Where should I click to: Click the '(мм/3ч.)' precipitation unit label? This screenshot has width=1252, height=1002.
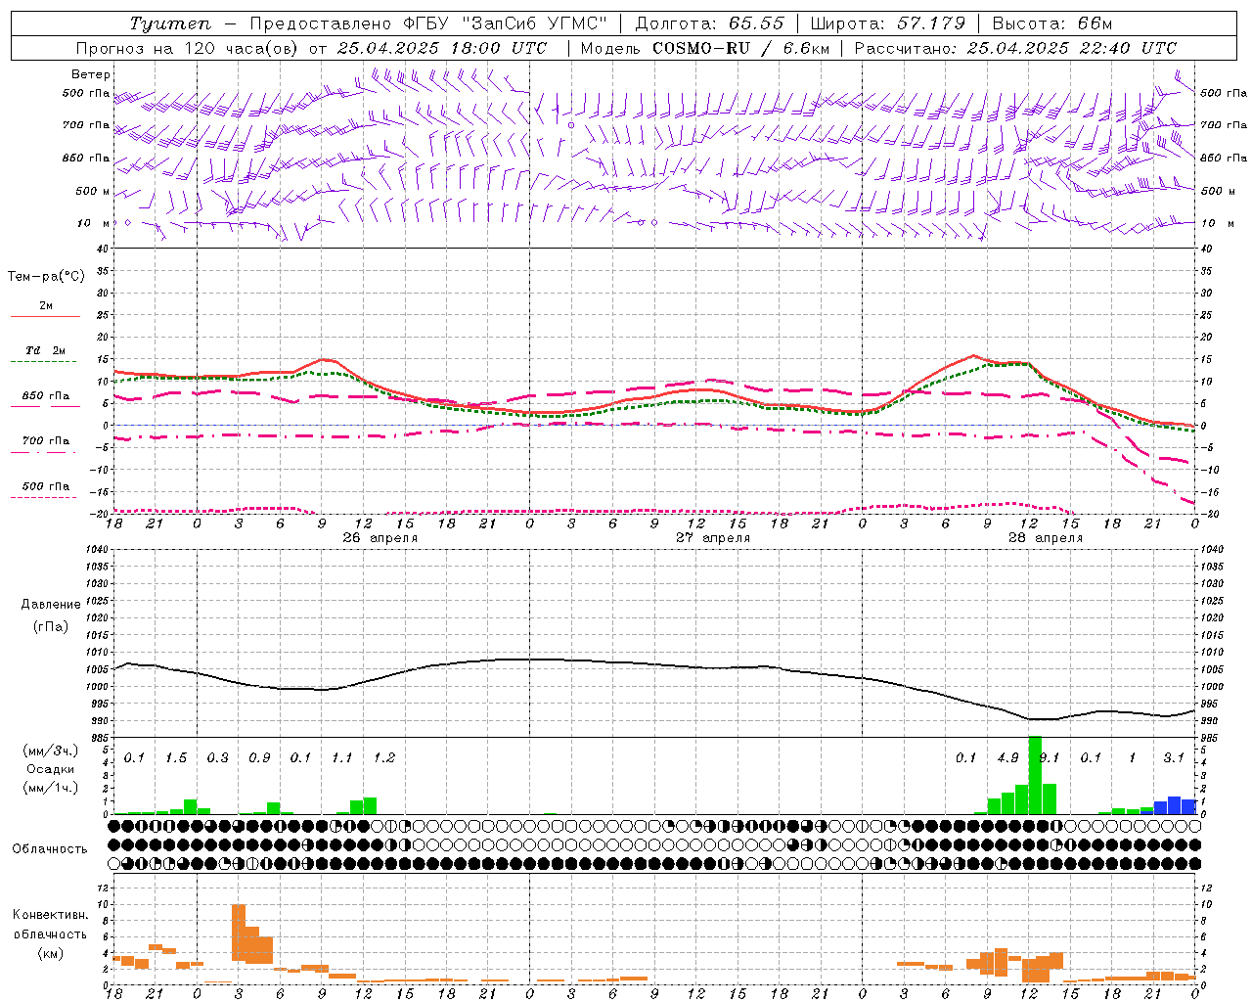point(51,751)
